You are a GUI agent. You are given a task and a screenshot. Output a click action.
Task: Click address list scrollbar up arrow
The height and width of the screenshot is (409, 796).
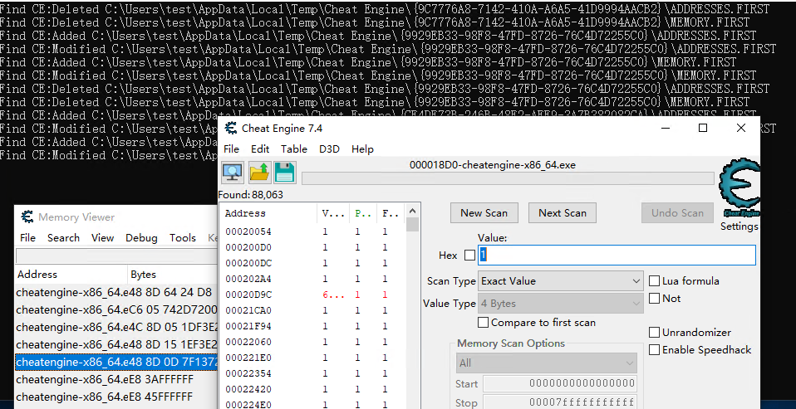click(x=413, y=211)
